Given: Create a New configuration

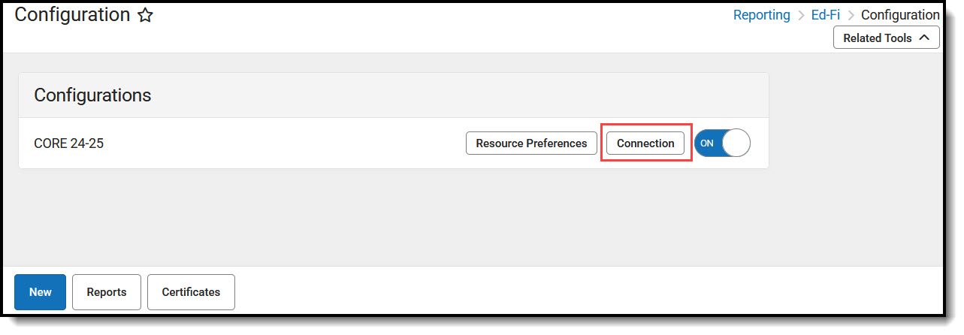Looking at the screenshot, I should (41, 292).
